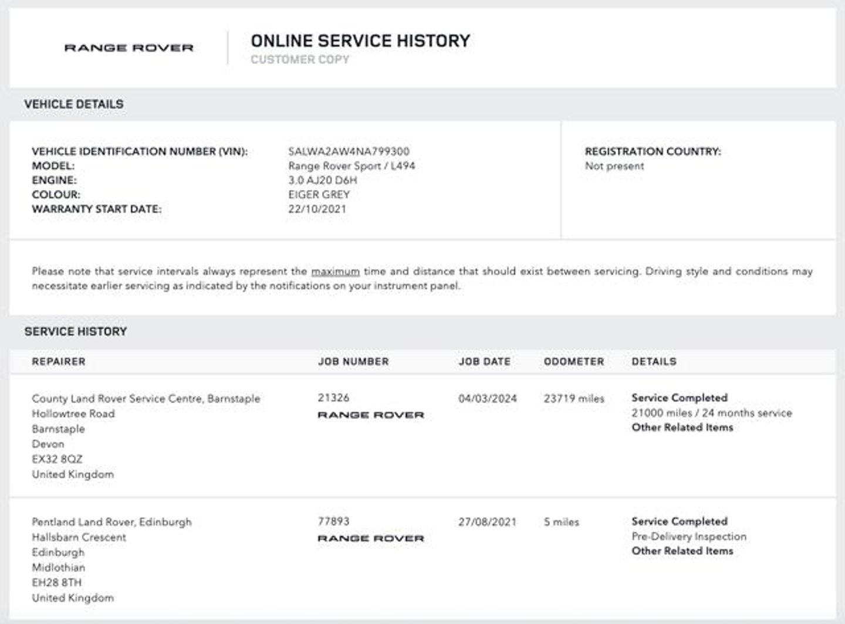Click the Job Number column header

pos(353,362)
